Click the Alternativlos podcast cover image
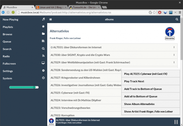 170,33
